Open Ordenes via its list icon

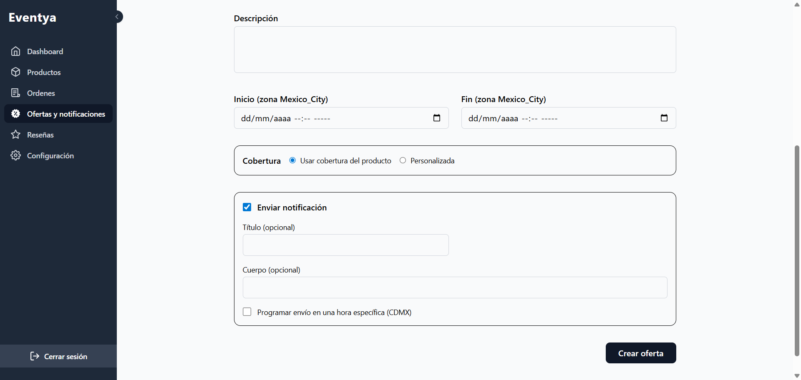click(x=16, y=93)
